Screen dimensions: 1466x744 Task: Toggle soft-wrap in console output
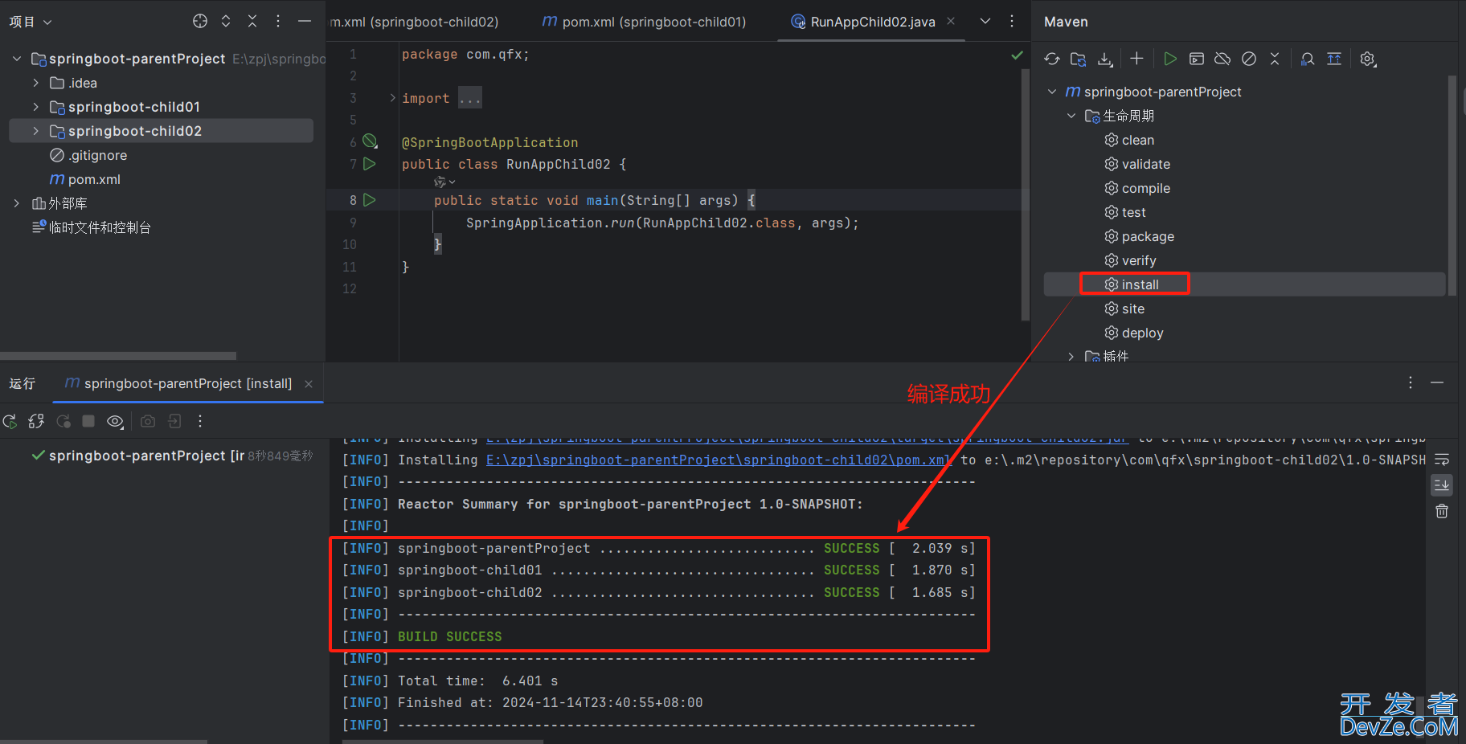1442,460
